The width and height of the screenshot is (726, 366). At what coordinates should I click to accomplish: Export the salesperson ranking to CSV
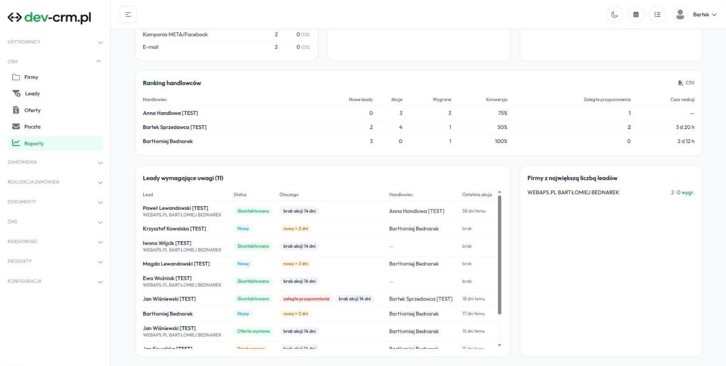click(686, 83)
